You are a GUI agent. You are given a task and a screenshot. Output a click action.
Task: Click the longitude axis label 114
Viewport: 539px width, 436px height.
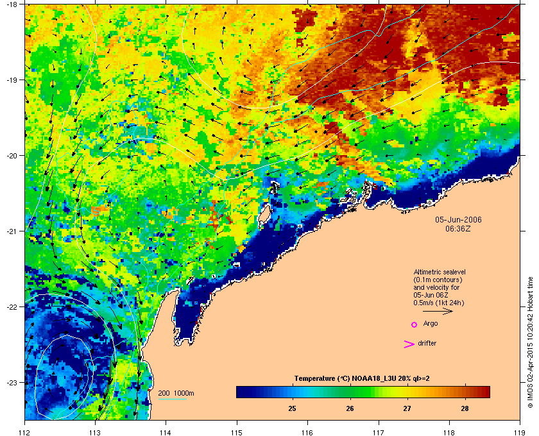coord(166,432)
